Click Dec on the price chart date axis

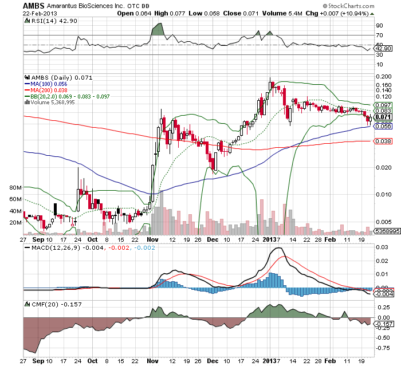tap(213, 239)
